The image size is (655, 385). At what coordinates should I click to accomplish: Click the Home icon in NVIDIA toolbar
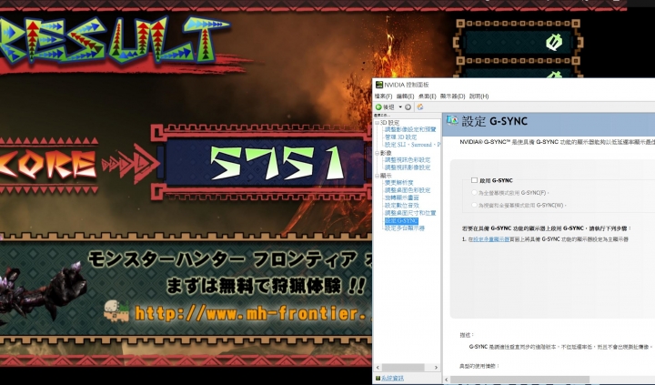tap(419, 107)
